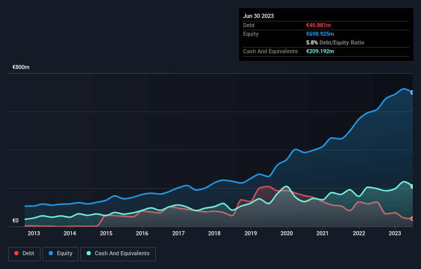421x269 pixels.
Task: Click the €209.192m cash value
Action: tap(320, 51)
